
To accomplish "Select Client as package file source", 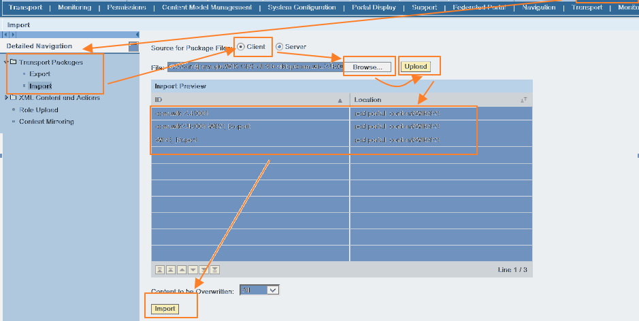I will click(241, 47).
